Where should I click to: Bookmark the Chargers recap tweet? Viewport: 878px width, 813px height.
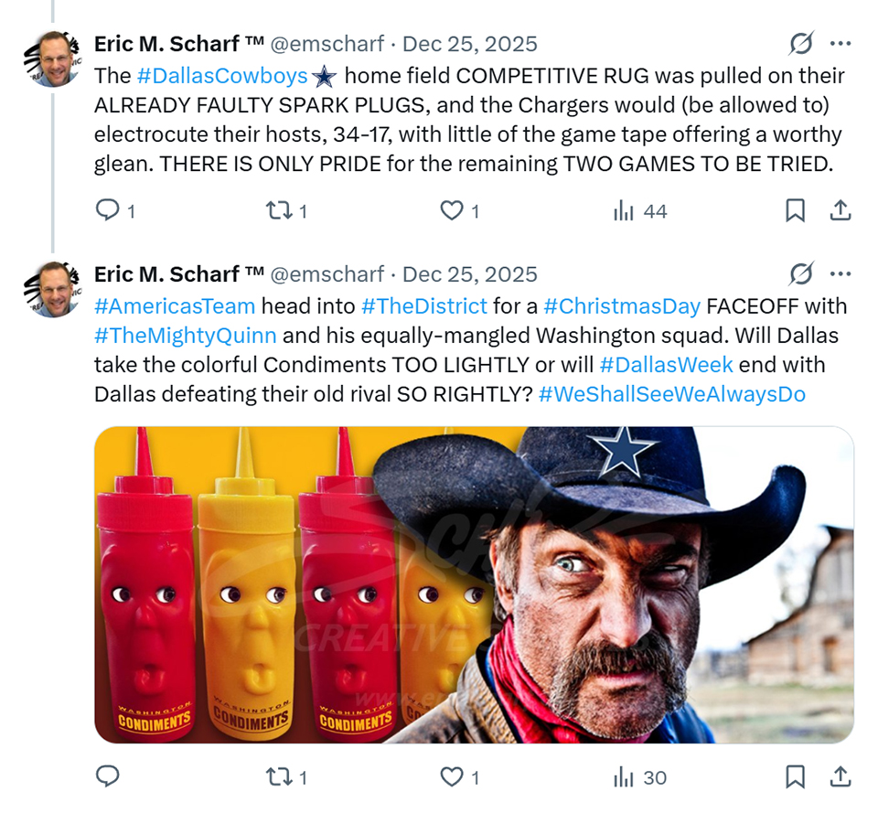pos(796,211)
